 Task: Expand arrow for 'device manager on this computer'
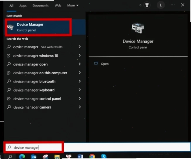pyautogui.click(x=80, y=73)
